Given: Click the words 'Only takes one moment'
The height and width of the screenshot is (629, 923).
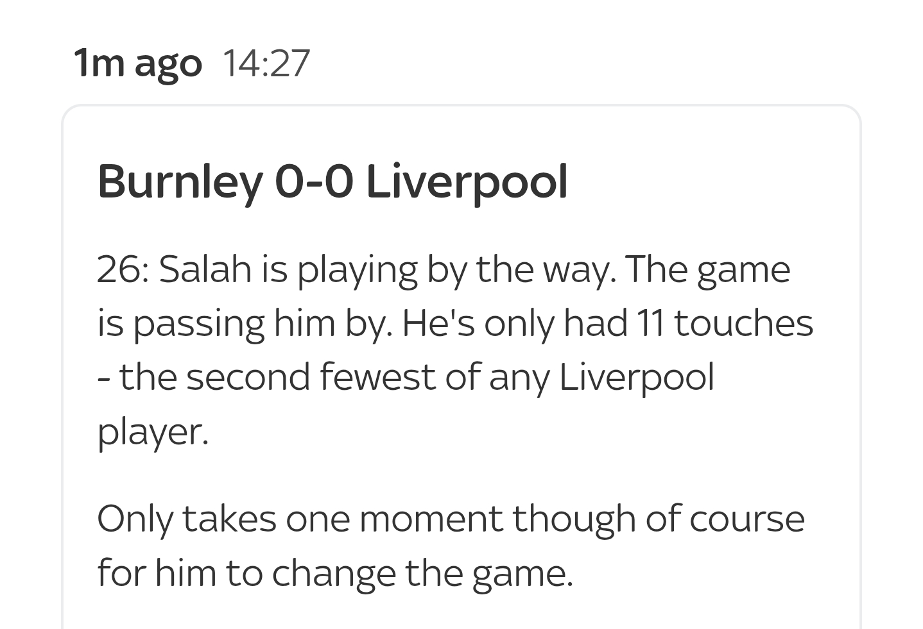Looking at the screenshot, I should click(x=300, y=519).
